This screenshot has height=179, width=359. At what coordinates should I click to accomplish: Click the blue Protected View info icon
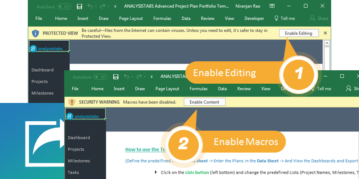pos(35,33)
